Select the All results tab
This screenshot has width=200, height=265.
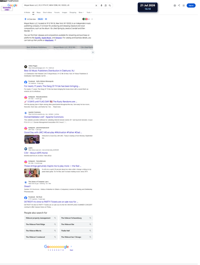[x=33, y=12]
